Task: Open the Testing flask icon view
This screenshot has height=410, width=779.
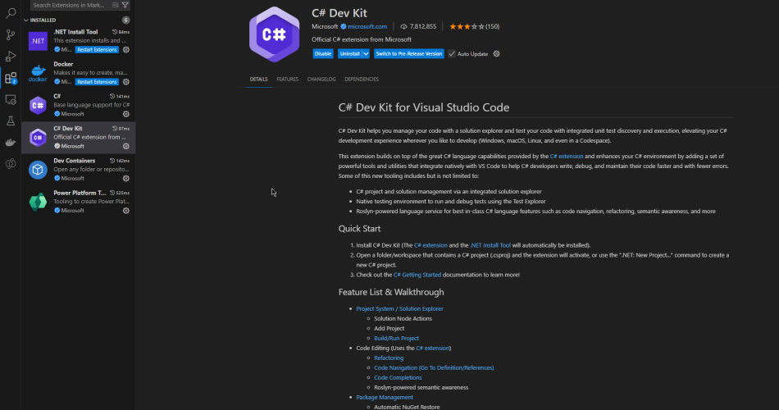Action: click(x=11, y=121)
